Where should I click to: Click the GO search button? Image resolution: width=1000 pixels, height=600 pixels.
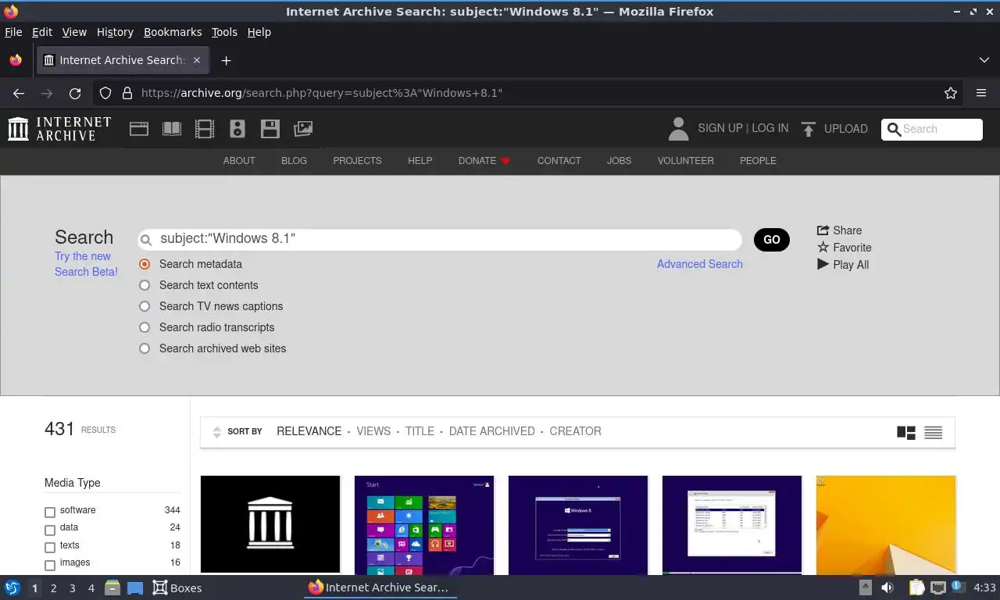click(772, 240)
